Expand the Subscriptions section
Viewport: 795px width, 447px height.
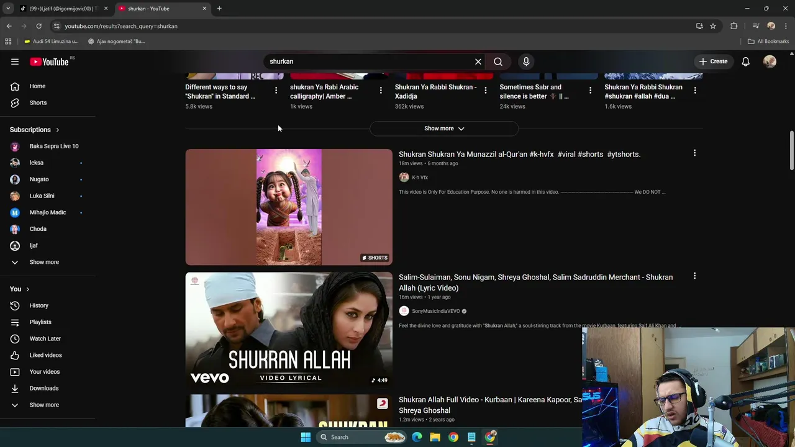click(x=35, y=130)
